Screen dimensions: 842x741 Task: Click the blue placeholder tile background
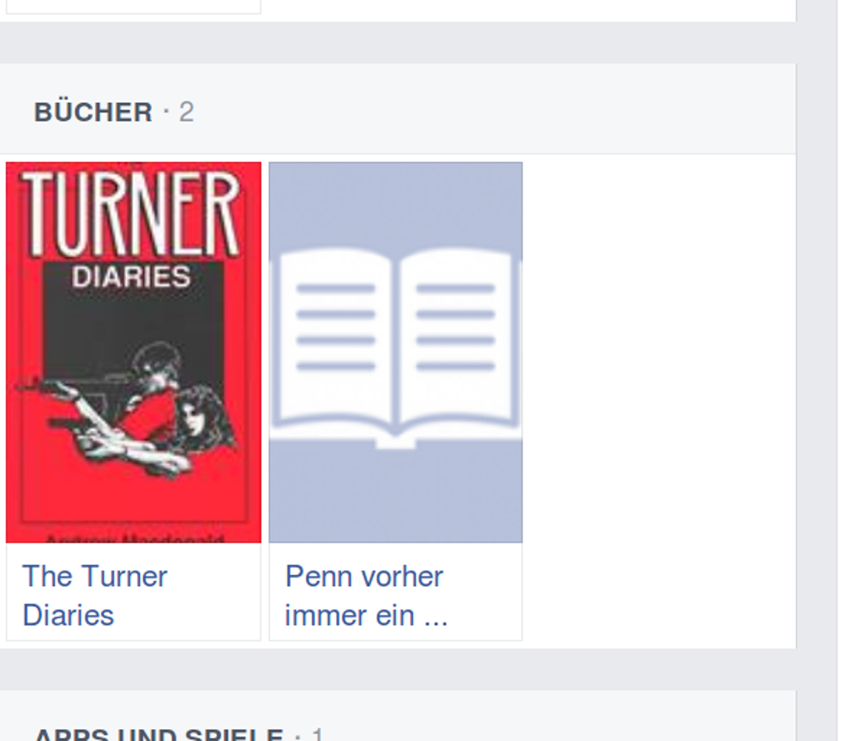(396, 204)
